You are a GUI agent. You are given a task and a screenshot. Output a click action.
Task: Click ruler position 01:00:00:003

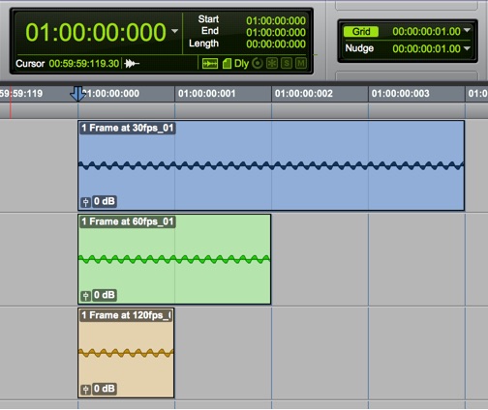pos(400,94)
